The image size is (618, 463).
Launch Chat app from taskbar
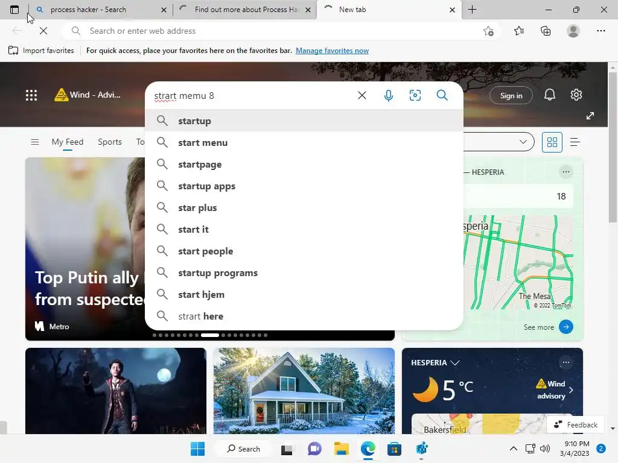pyautogui.click(x=314, y=449)
